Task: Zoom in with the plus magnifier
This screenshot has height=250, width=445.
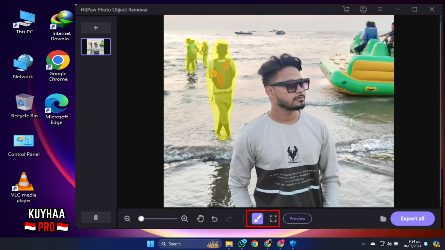Action: tap(185, 218)
